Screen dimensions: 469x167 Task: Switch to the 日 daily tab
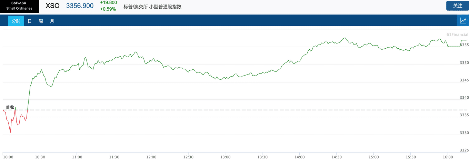30,21
